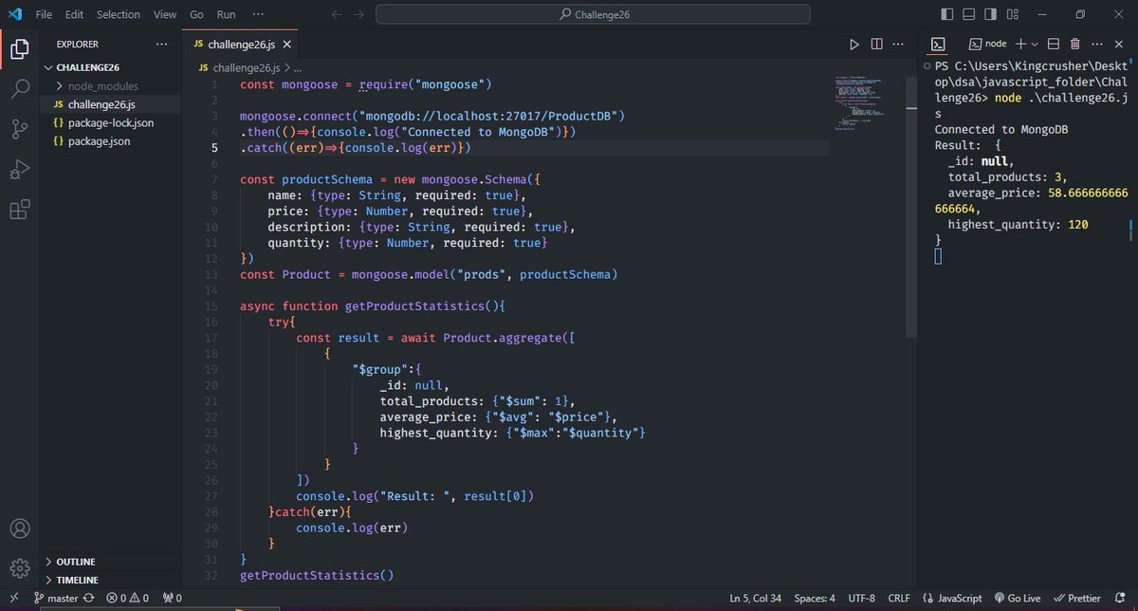Viewport: 1138px width, 611px height.
Task: Toggle the primary side bar visibility
Action: (x=947, y=14)
